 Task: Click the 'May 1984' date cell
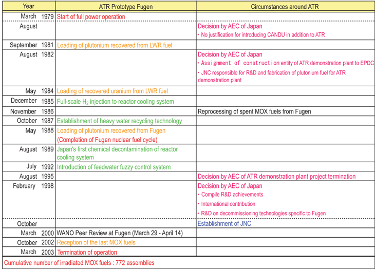click(x=28, y=91)
